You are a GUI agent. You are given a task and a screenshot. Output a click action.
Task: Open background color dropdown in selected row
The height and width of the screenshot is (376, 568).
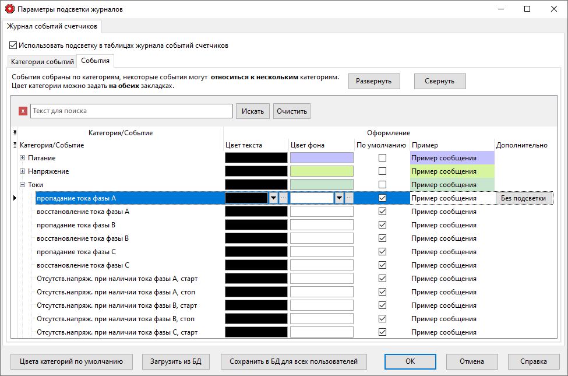click(339, 198)
